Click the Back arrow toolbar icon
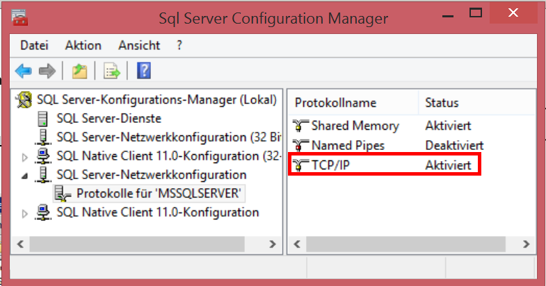The image size is (546, 286). tap(24, 71)
